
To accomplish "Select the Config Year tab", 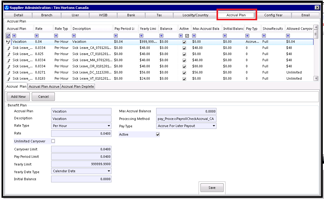I will click(x=273, y=15).
